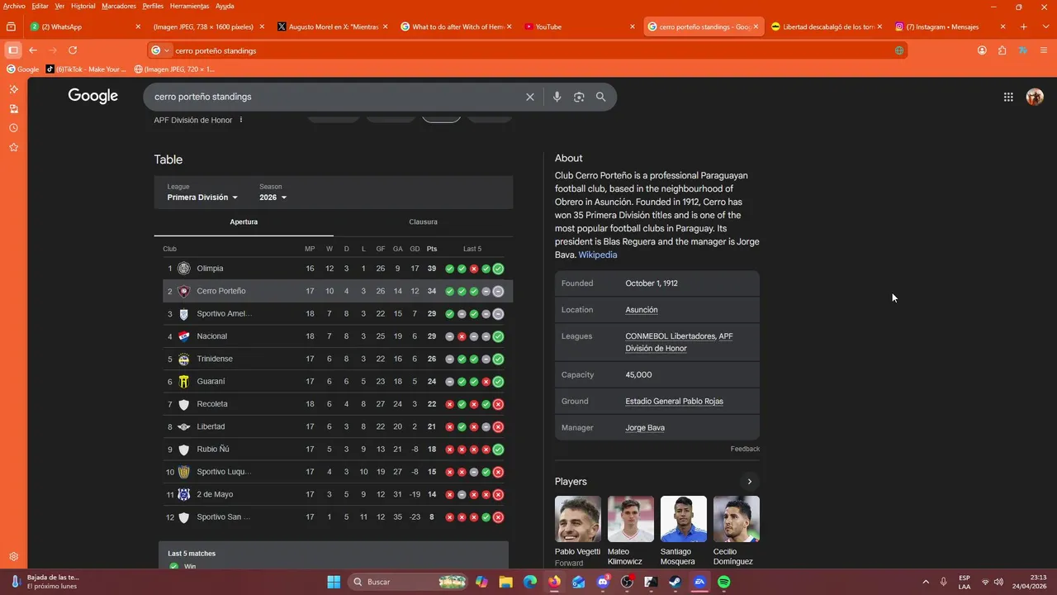
Task: Open APF División de Honor options menu
Action: (x=241, y=120)
